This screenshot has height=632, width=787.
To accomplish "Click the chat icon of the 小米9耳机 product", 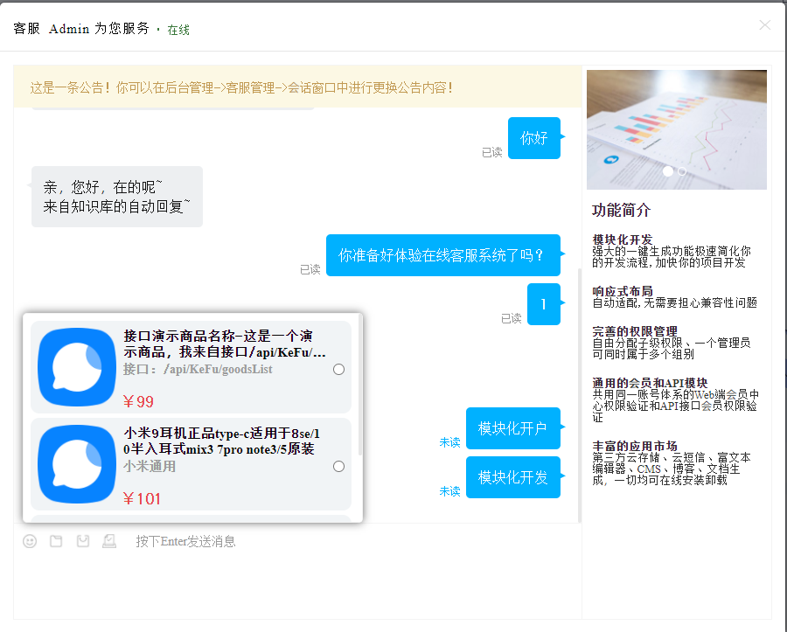I will pyautogui.click(x=77, y=464).
